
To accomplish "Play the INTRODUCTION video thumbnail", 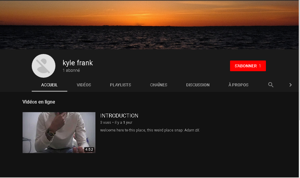I will (59, 132).
